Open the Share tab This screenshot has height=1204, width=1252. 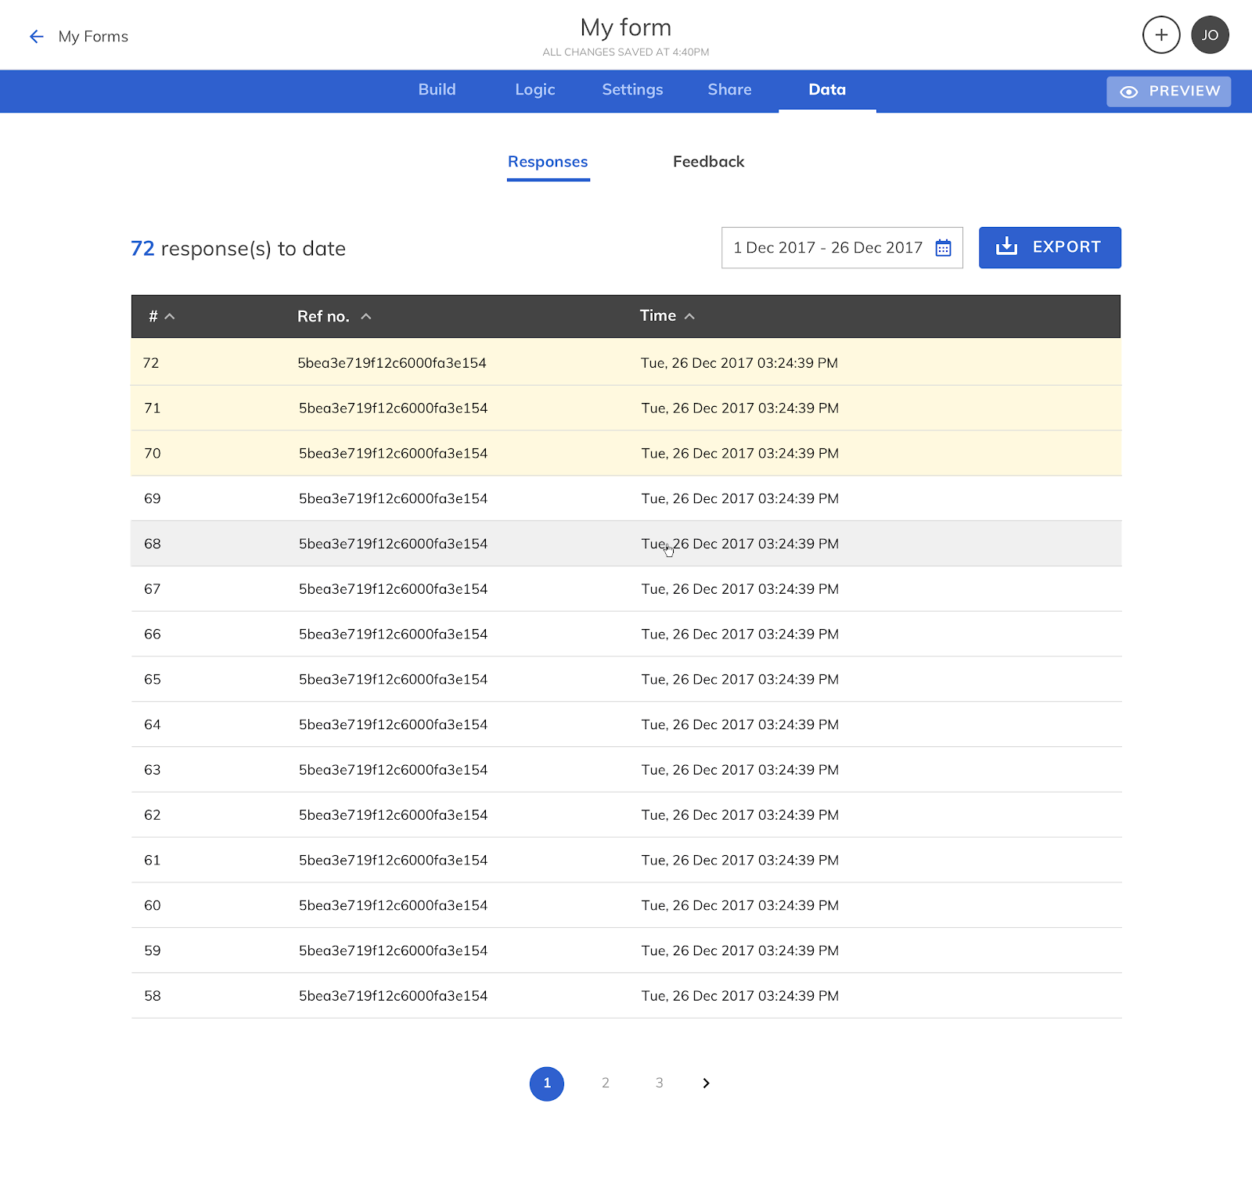coord(729,90)
